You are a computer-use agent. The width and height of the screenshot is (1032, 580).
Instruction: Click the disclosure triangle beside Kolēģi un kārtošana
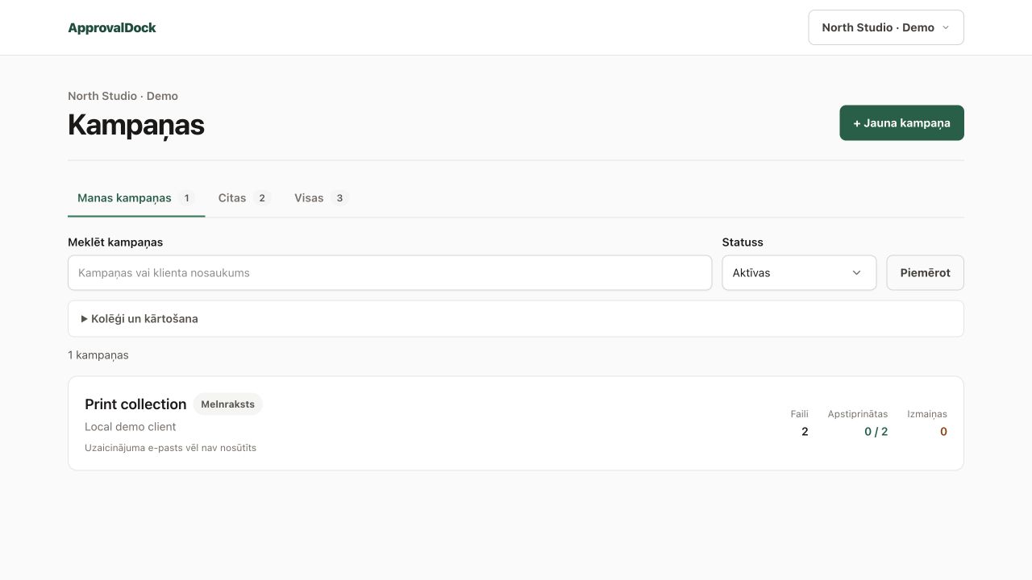[85, 319]
